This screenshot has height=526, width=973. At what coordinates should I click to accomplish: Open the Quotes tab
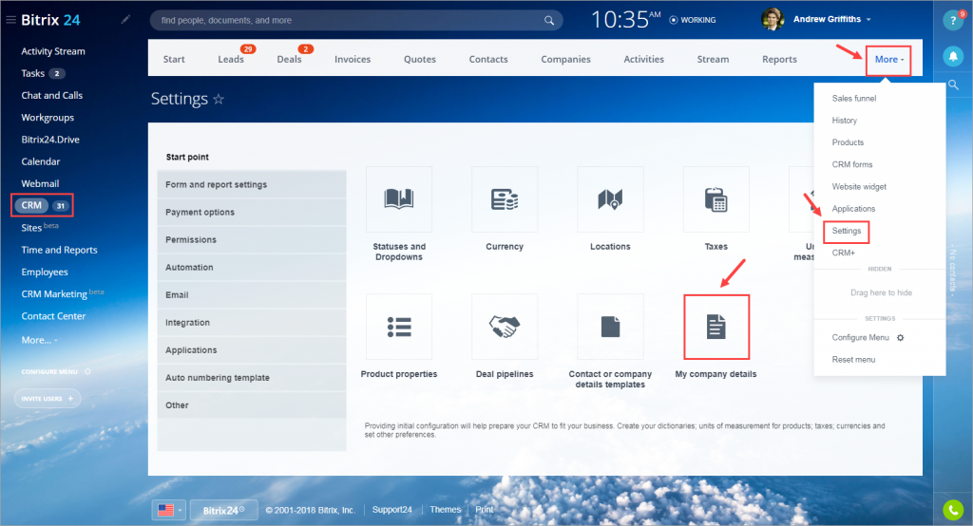click(420, 60)
